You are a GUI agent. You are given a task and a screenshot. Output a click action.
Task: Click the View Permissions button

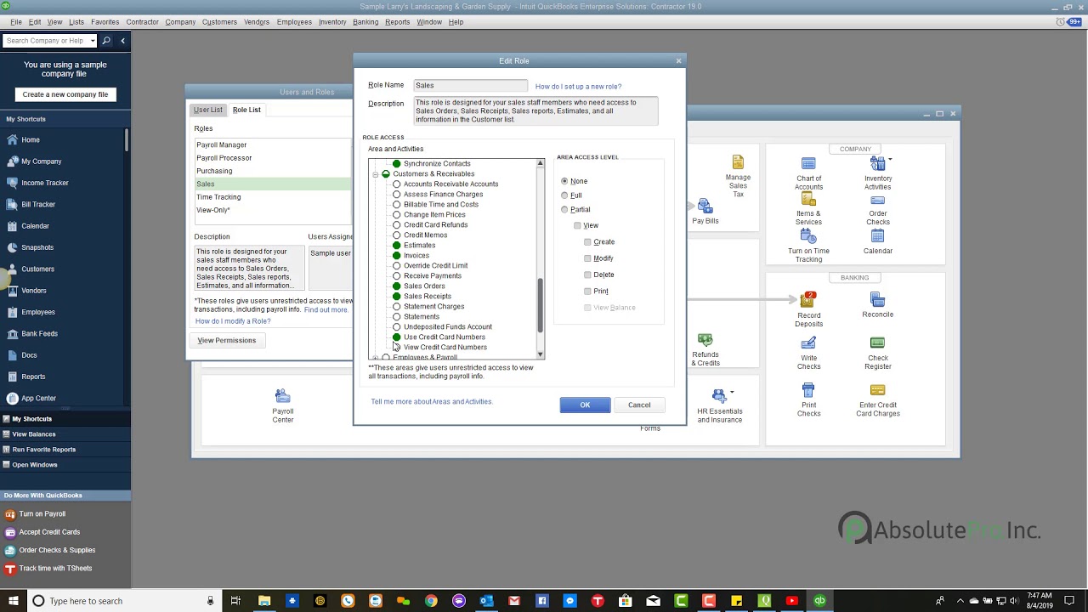tap(226, 340)
